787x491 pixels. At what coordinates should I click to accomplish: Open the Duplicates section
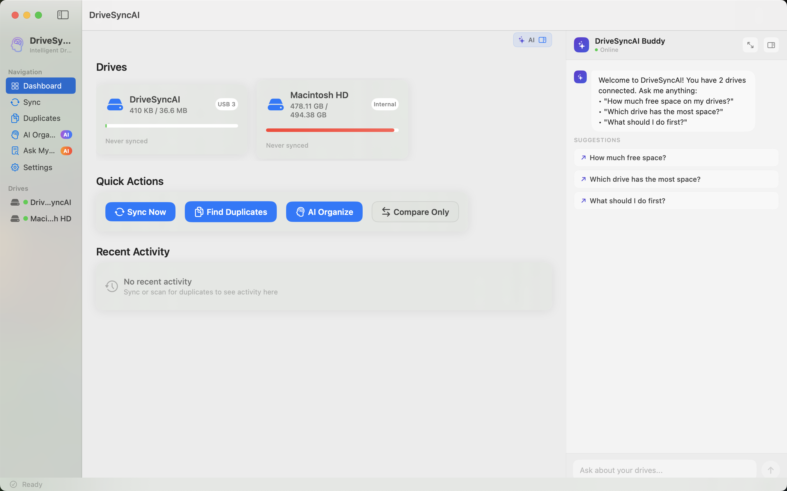(40, 118)
